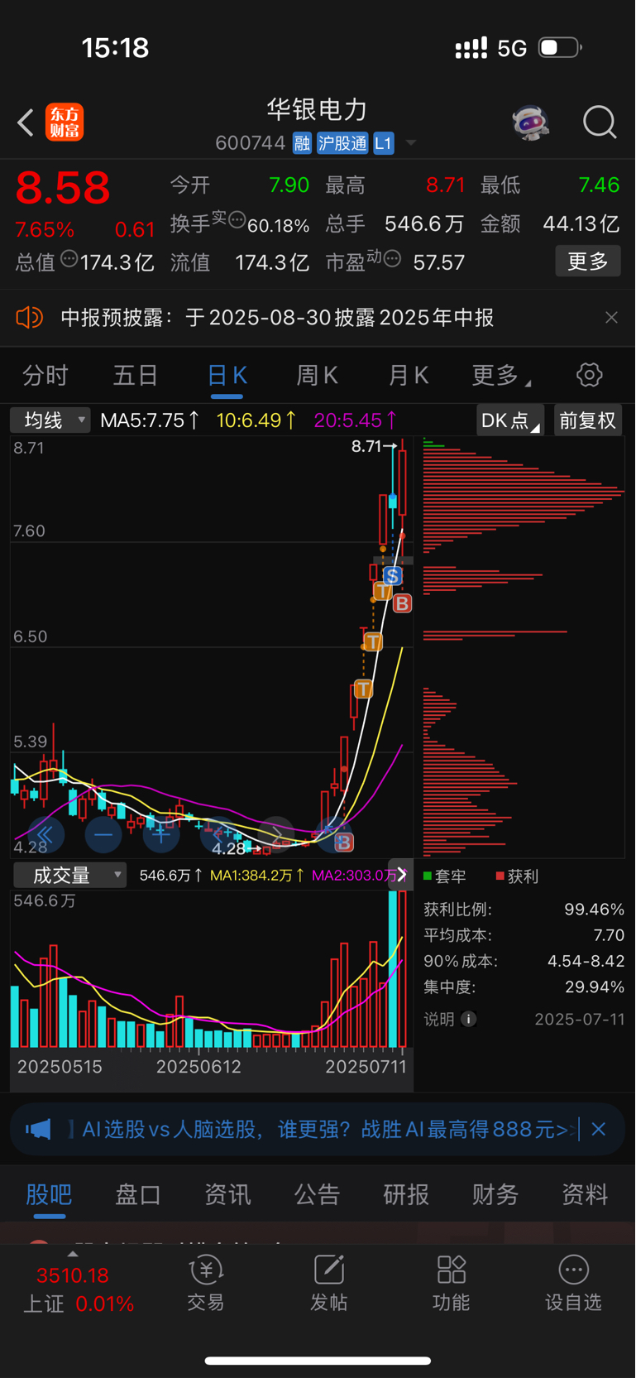Tap the 换手 info circle icon
This screenshot has height=1378, width=636.
pyautogui.click(x=237, y=220)
